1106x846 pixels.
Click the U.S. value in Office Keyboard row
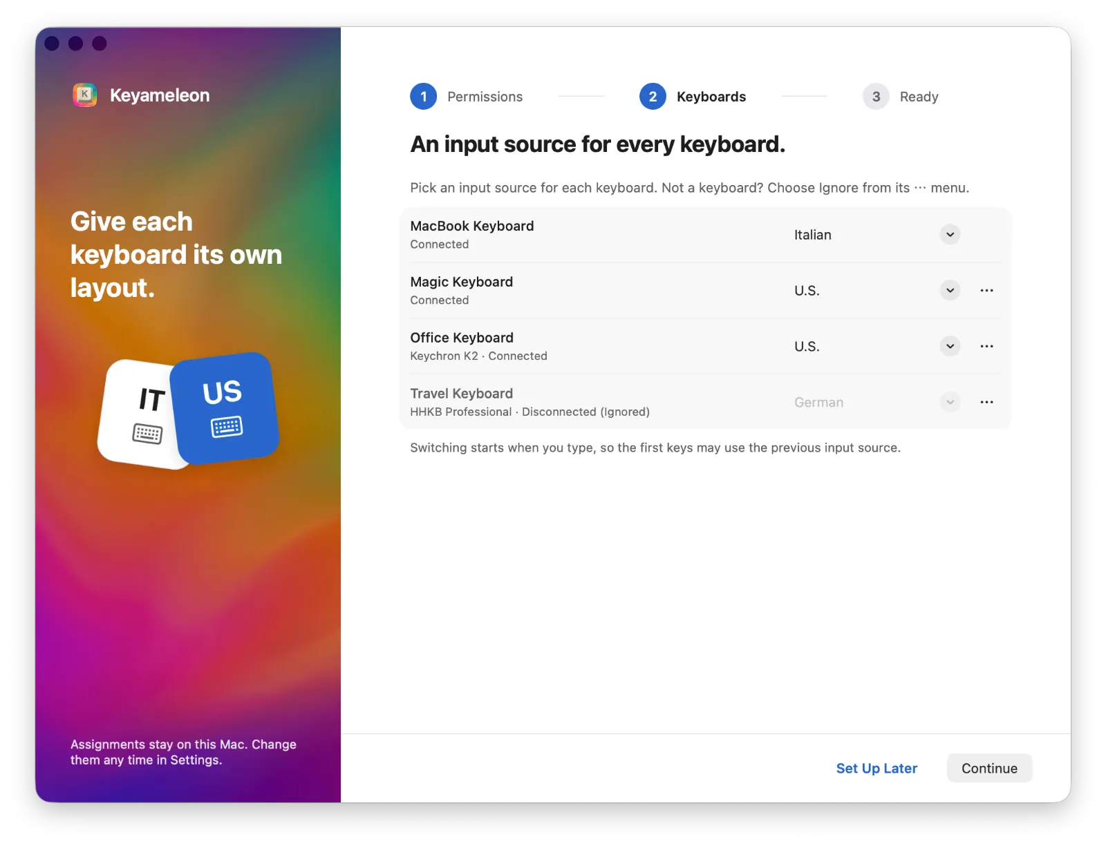tap(807, 347)
